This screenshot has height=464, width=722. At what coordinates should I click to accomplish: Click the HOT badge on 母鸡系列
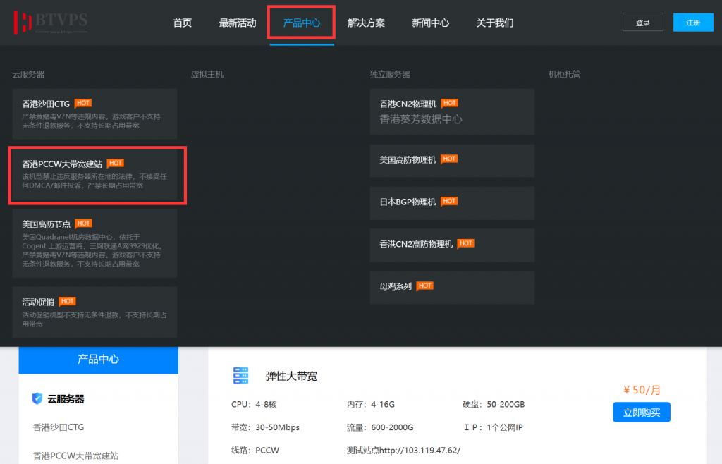(x=424, y=286)
